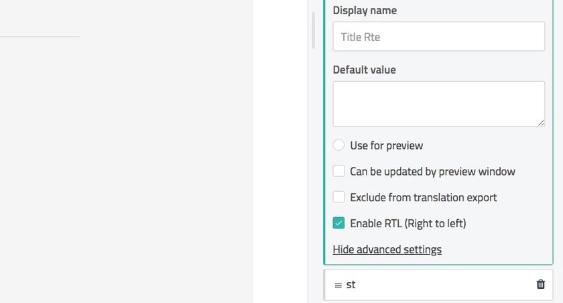This screenshot has width=563, height=303.
Task: Select the 'Use for preview' radio button
Action: [338, 145]
